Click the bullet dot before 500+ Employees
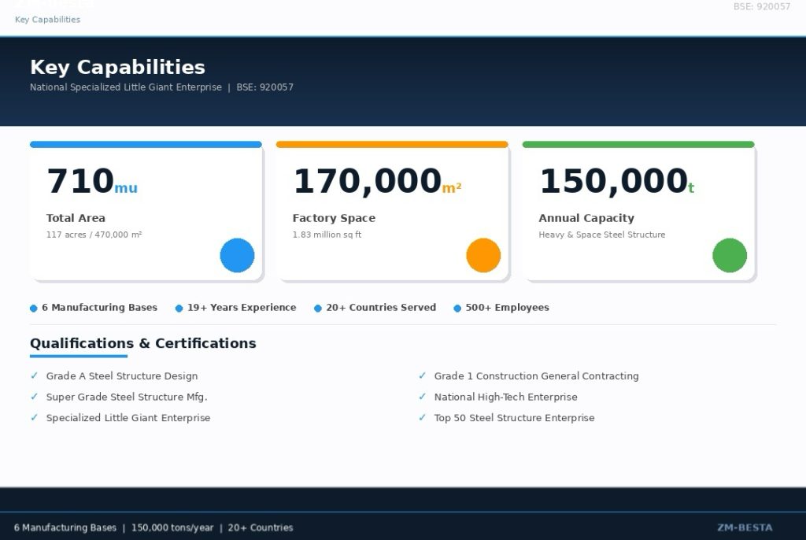This screenshot has height=540, width=806. [457, 308]
